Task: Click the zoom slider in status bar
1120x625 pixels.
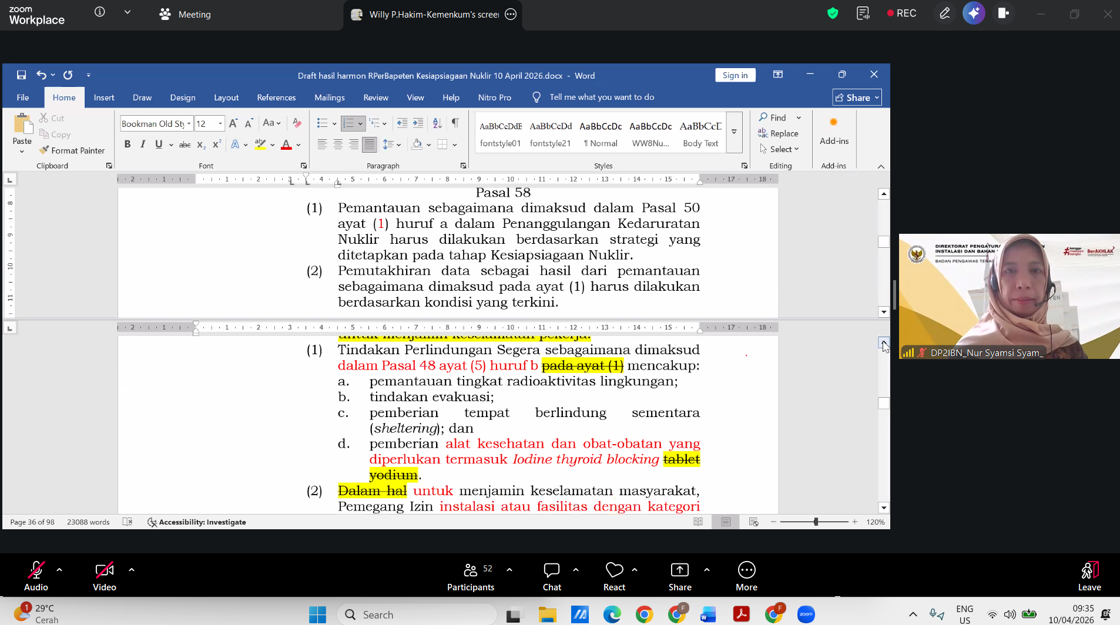Action: [x=816, y=522]
